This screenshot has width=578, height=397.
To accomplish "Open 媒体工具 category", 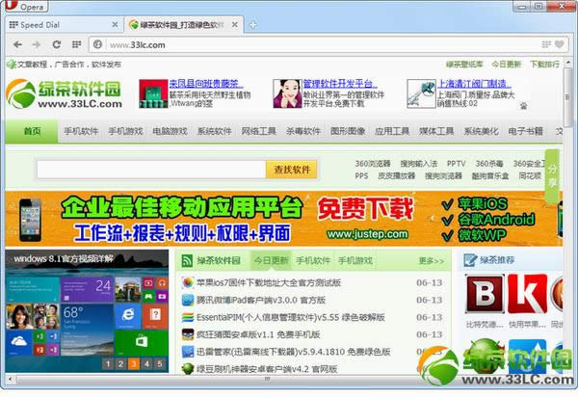I will tap(436, 131).
